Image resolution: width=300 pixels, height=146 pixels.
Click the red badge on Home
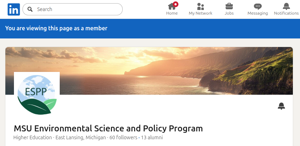coord(176,4)
